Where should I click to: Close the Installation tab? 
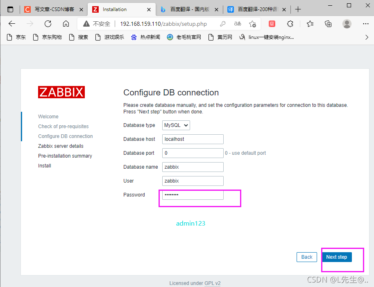149,9
